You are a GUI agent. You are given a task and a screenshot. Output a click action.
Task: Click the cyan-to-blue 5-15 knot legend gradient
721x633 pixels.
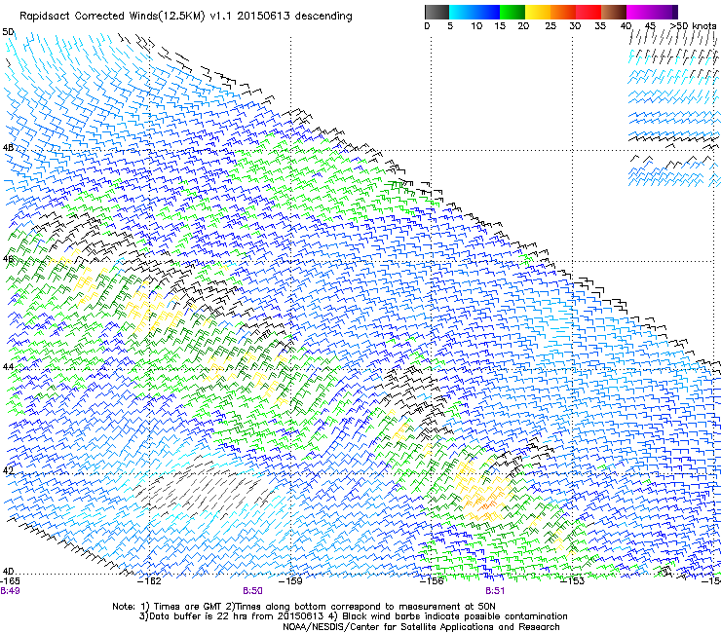[474, 12]
